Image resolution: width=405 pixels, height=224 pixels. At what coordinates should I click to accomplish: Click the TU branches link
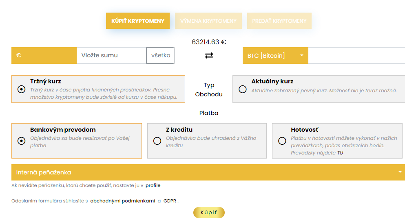tap(340, 153)
